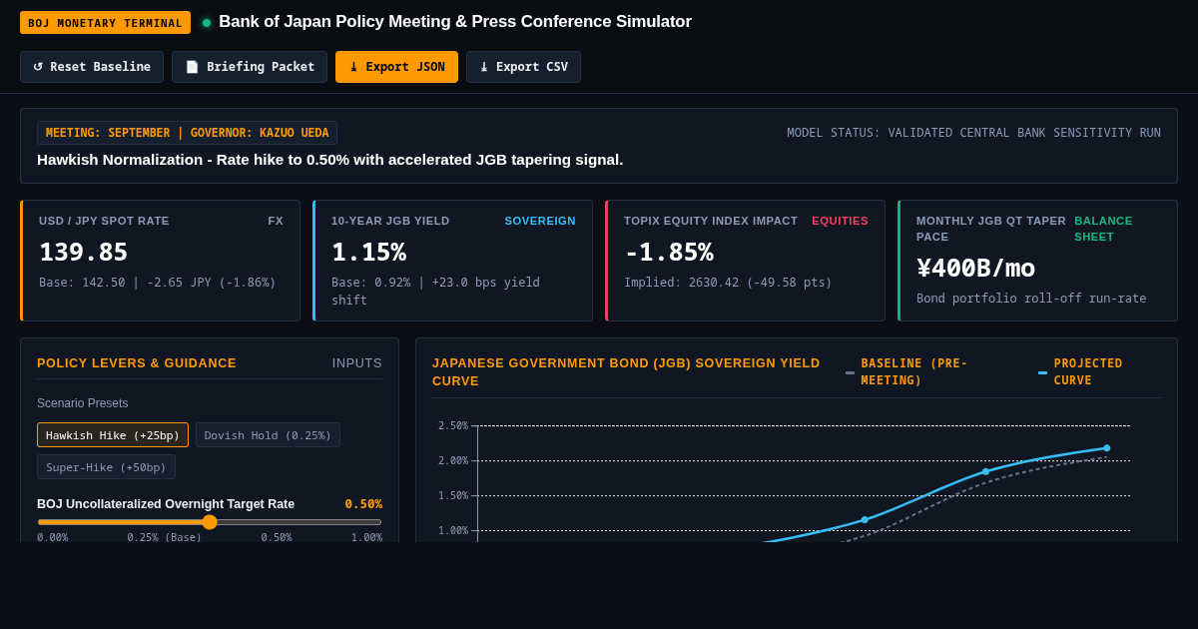Screen dimensions: 1198x629
Task: Click the download icon in Export JSON
Action: [353, 67]
